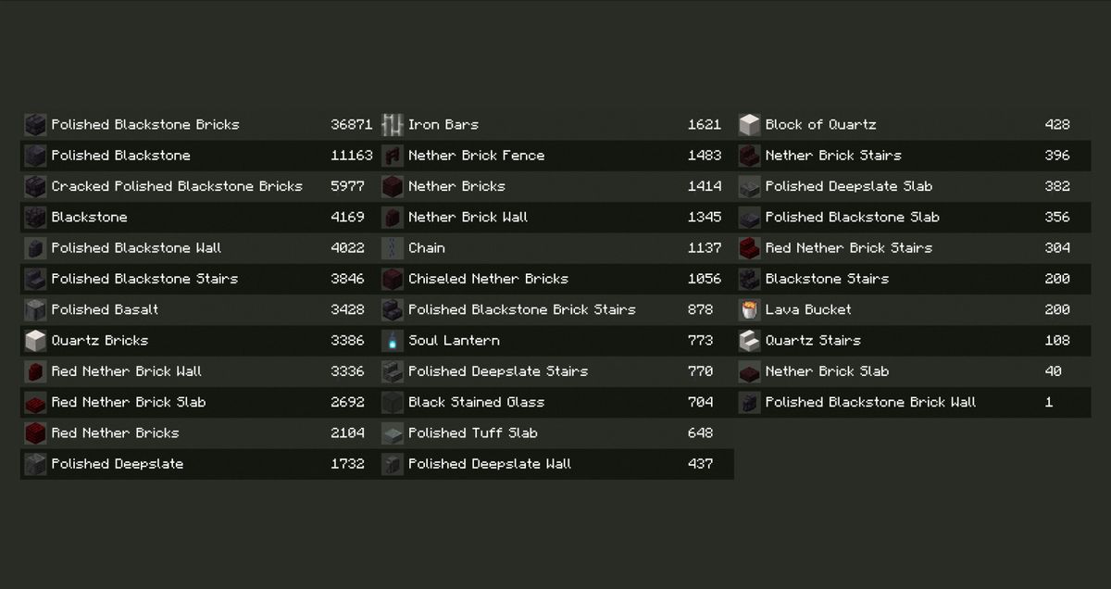Click the Nether Brick Fence icon
1111x589 pixels.
(x=393, y=156)
